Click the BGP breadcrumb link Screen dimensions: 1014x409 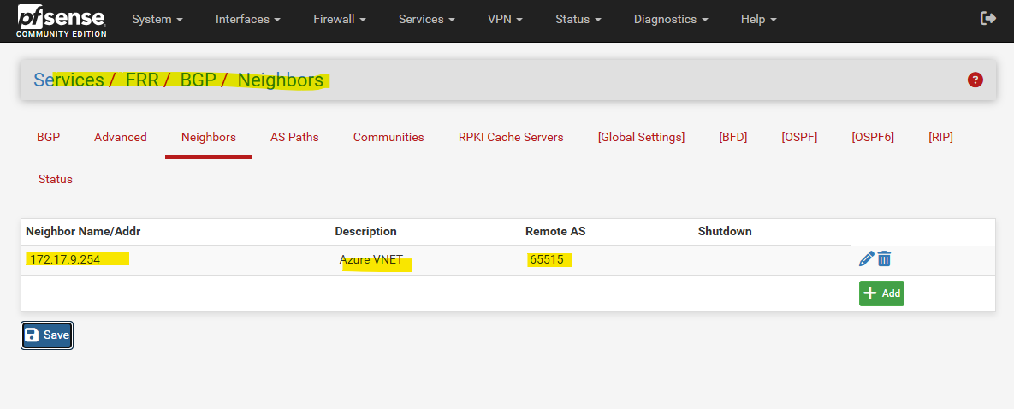[x=198, y=80]
